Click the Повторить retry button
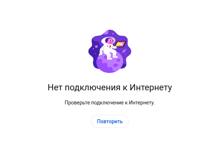The image size is (212, 168). coord(110,121)
